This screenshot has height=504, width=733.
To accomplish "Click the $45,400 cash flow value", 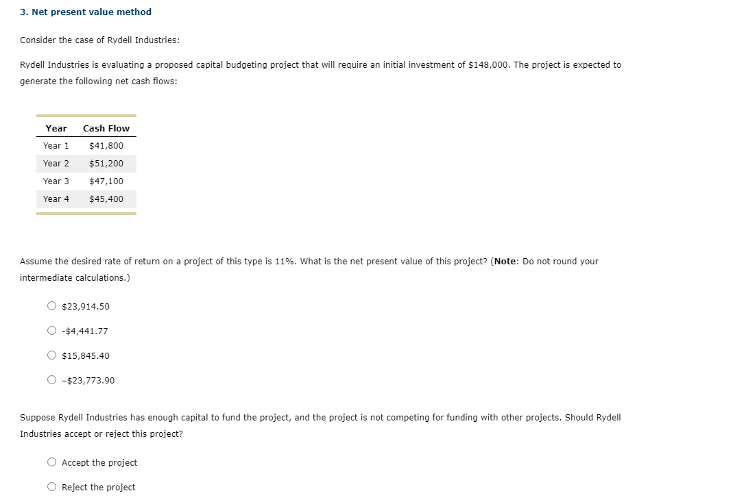I will [106, 199].
